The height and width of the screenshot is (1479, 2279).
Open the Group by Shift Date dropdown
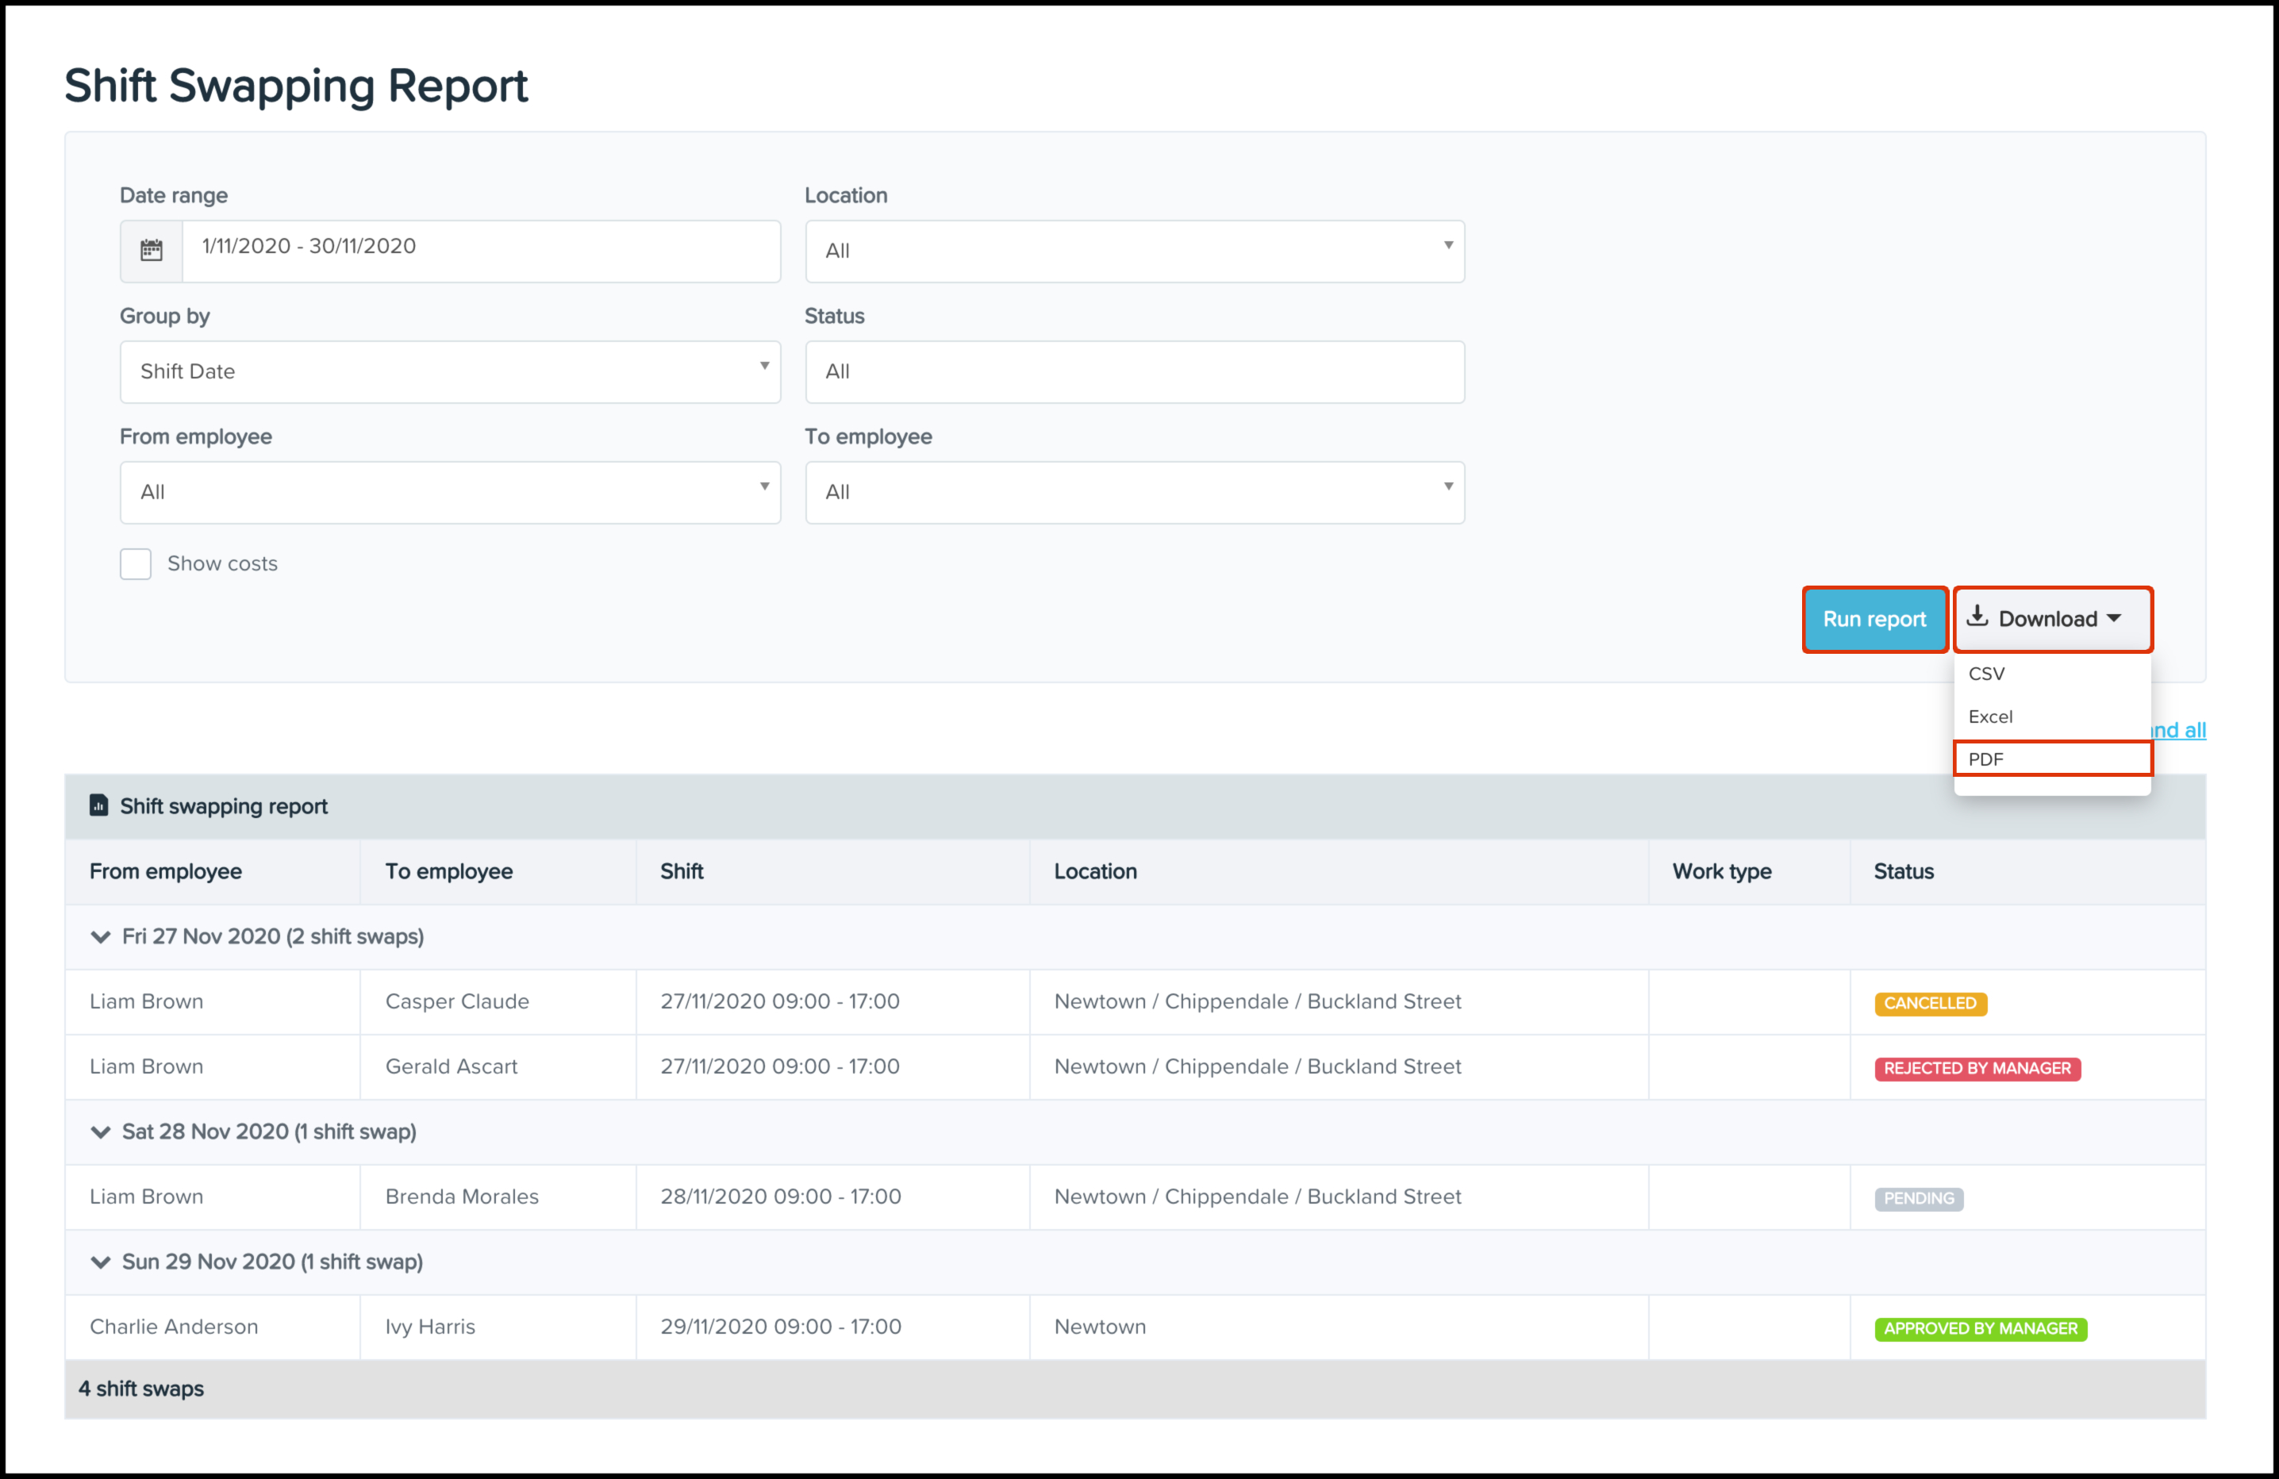click(x=450, y=371)
